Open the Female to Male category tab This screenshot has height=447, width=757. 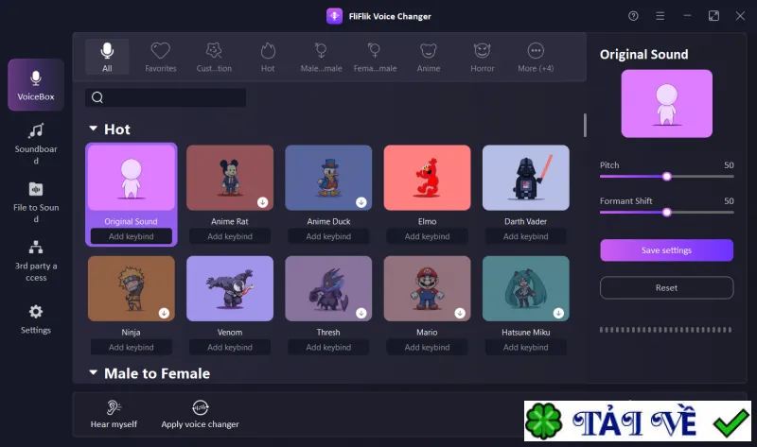coord(375,57)
